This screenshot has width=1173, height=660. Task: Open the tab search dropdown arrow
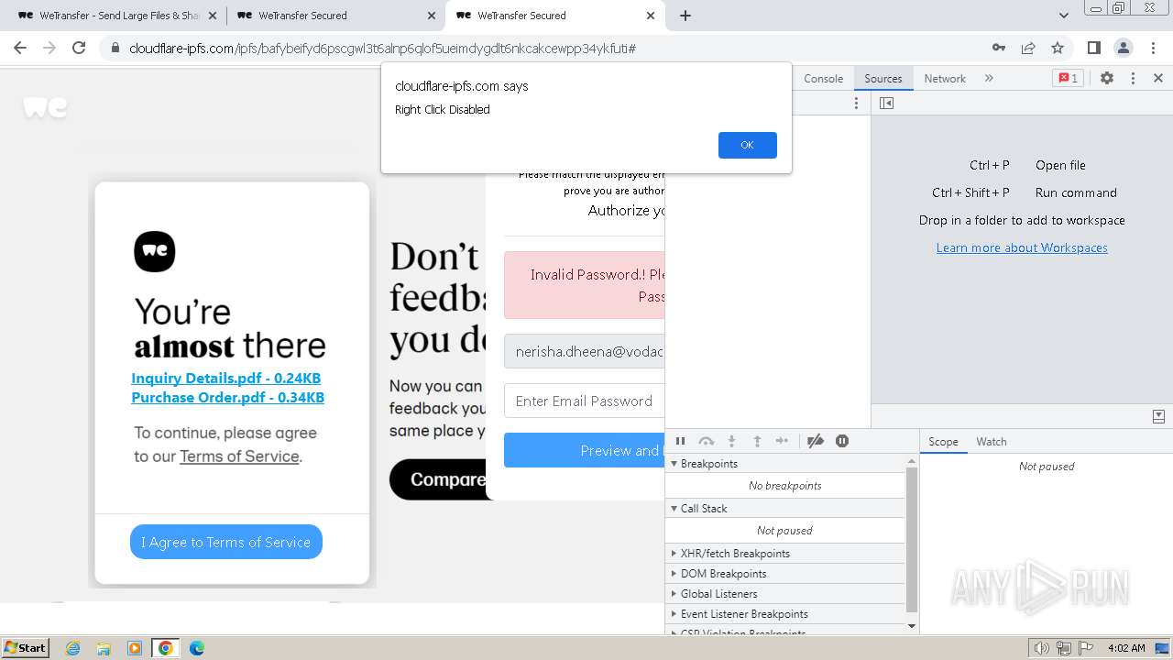pos(1064,16)
